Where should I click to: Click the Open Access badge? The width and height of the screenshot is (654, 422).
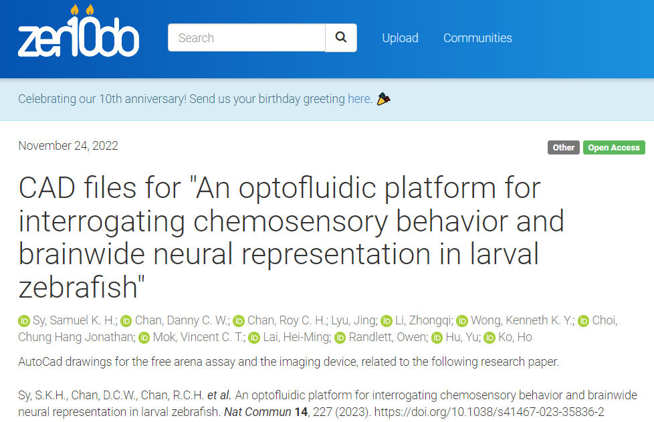point(613,147)
